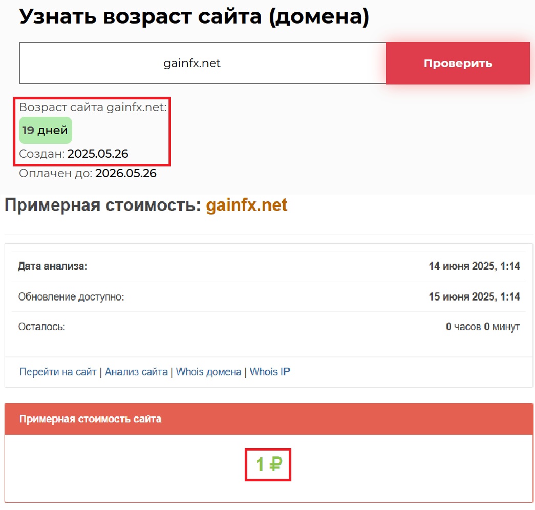Click the Осталось row label
535x510 pixels.
[x=41, y=326]
